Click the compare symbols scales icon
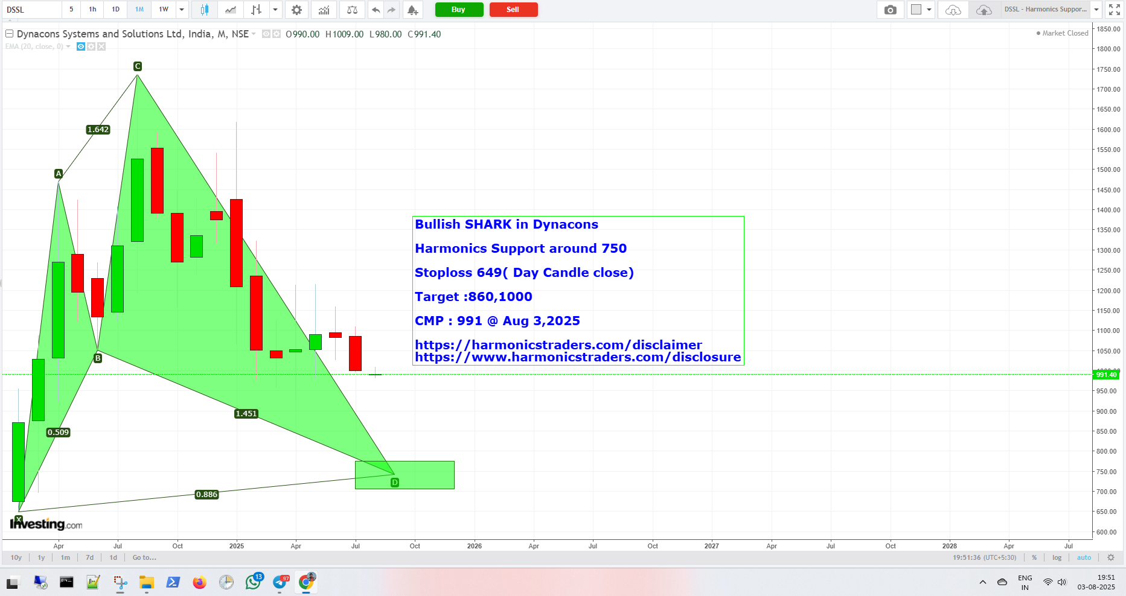Image resolution: width=1126 pixels, height=596 pixels. (x=353, y=10)
